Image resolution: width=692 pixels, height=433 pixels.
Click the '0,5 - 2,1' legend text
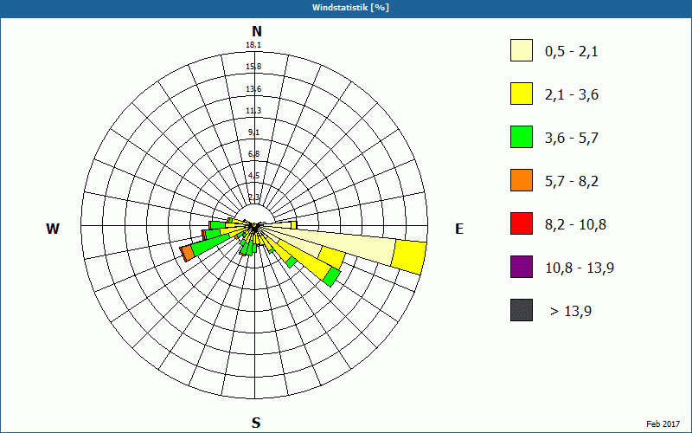[571, 52]
